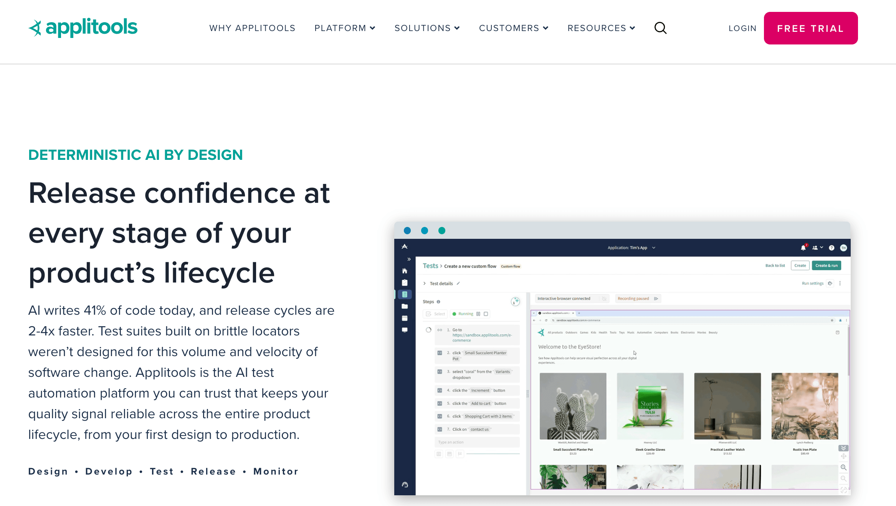Click the Back to list link

point(775,265)
